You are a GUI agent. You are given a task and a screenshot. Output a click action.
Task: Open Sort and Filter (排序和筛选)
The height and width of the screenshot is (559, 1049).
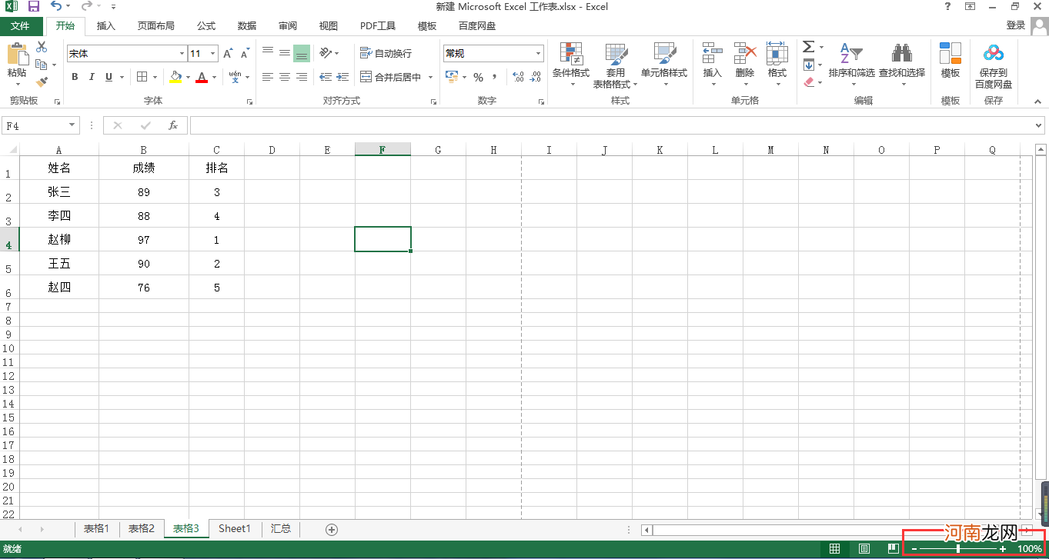851,65
